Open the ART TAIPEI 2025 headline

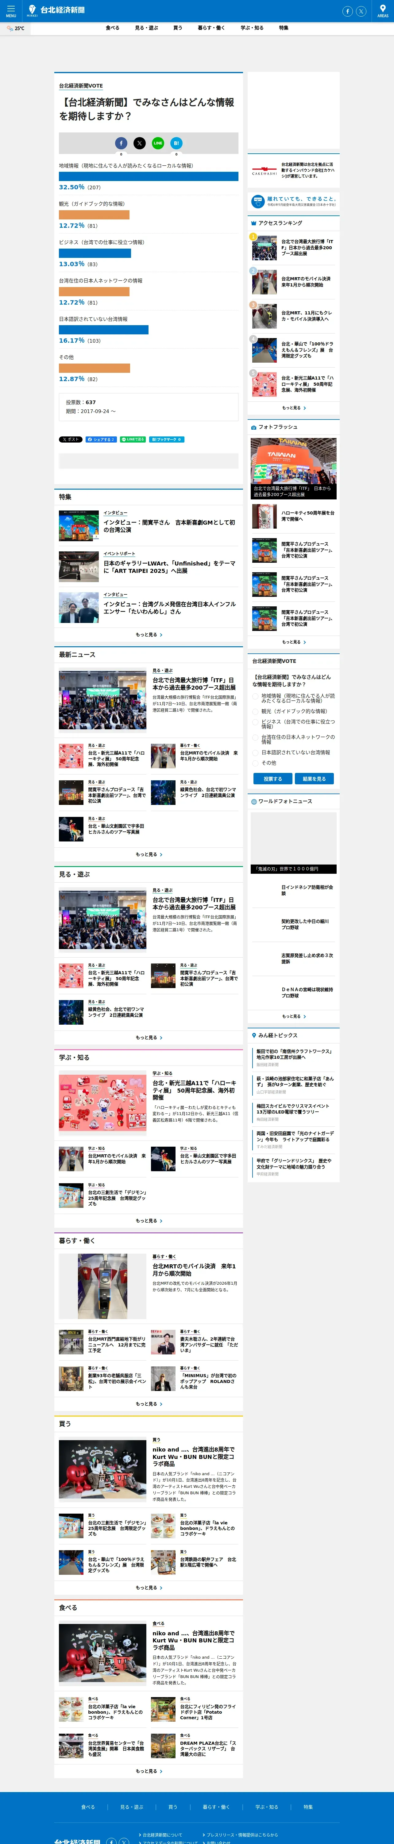[169, 567]
